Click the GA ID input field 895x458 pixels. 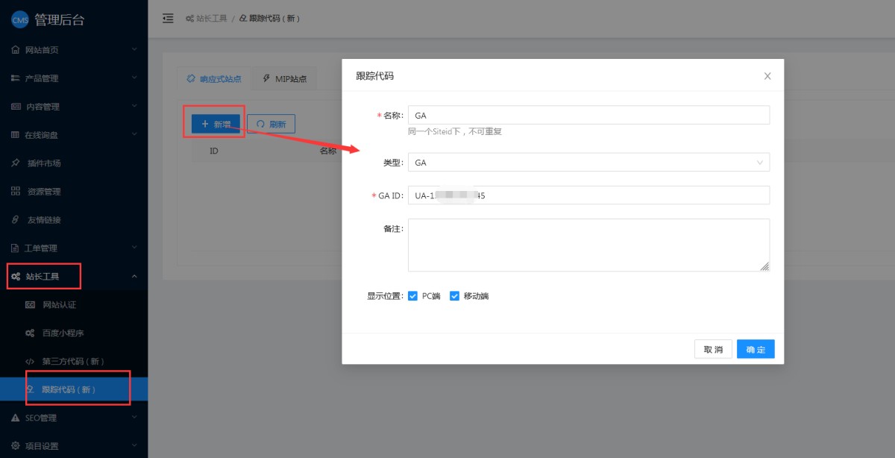tap(588, 195)
